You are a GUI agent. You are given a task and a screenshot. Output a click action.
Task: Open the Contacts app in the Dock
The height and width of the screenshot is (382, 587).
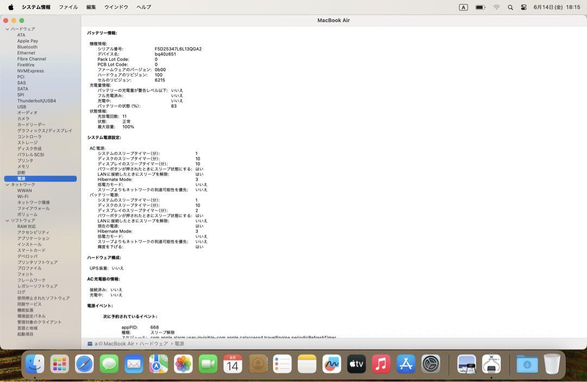pyautogui.click(x=258, y=364)
